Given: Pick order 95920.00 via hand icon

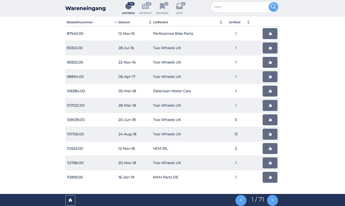Looking at the screenshot, I should (270, 62).
